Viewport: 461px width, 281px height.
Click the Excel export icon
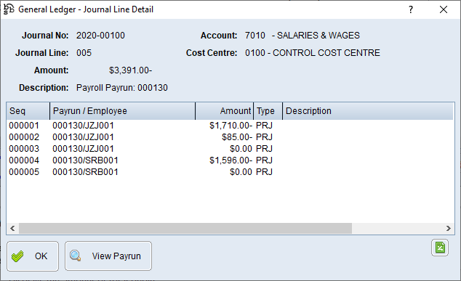coord(440,248)
